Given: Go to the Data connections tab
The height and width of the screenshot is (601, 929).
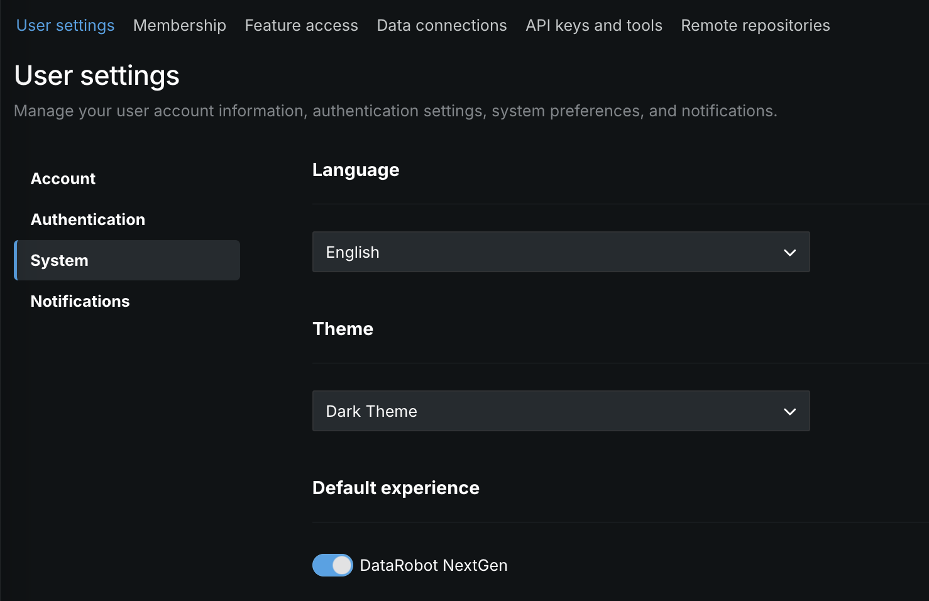Looking at the screenshot, I should click(x=441, y=26).
